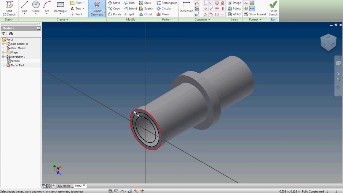Toggle the Project Geometry command

click(x=97, y=9)
